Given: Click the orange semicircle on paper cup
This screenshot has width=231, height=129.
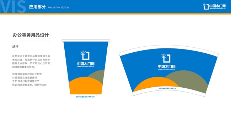Looking at the screenshot, I should [86, 86].
